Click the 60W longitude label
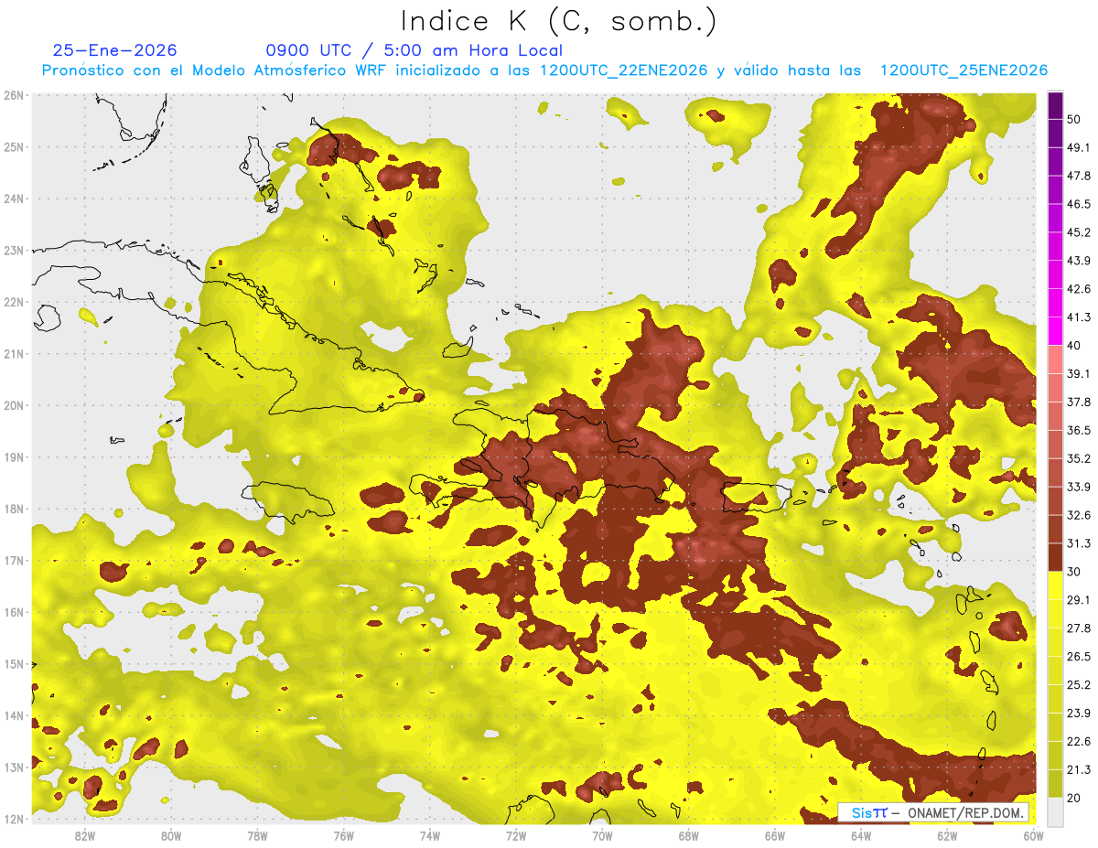Image resolution: width=1098 pixels, height=848 pixels. [x=1033, y=835]
